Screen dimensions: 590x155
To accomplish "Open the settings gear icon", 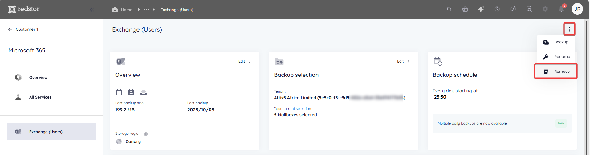I will (x=545, y=9).
